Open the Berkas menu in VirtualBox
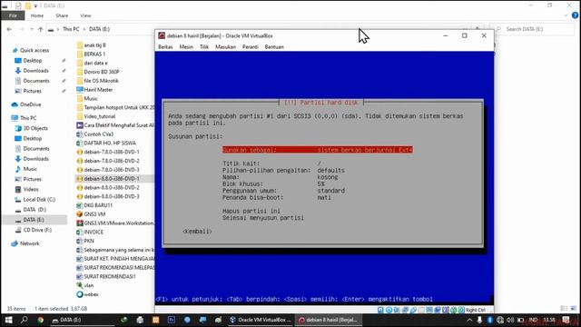The image size is (581, 327). (165, 46)
